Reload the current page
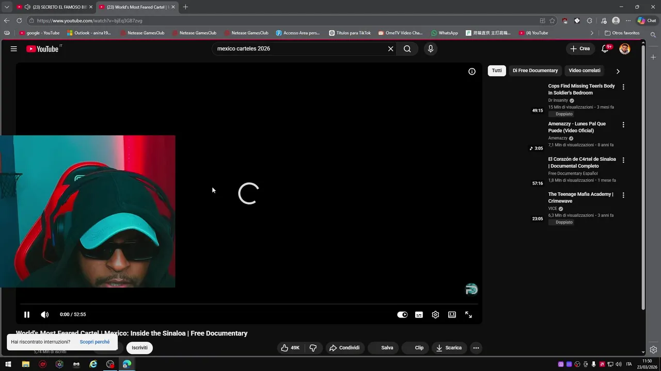The height and width of the screenshot is (371, 661). (19, 21)
